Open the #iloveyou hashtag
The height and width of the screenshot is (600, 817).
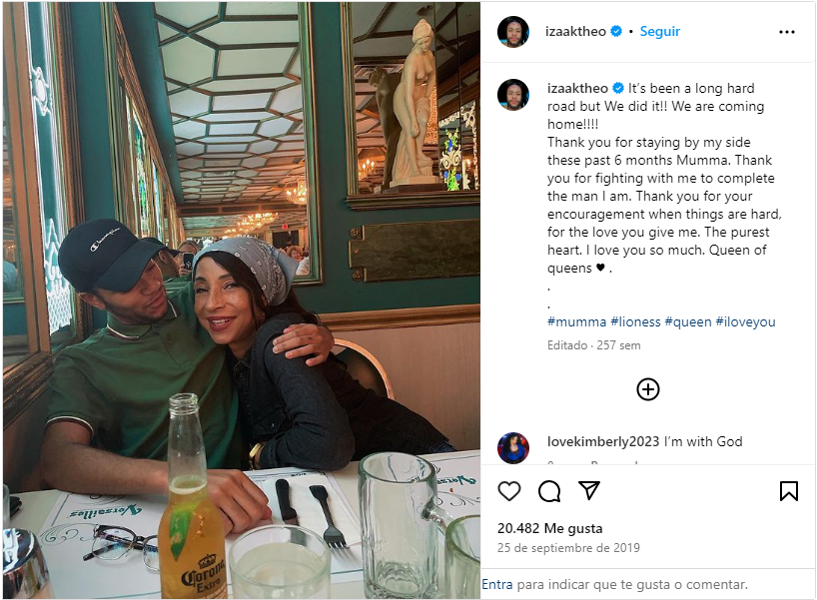(x=746, y=321)
